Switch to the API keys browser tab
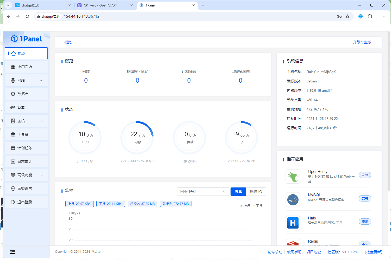The height and width of the screenshot is (260, 391). pyautogui.click(x=100, y=5)
